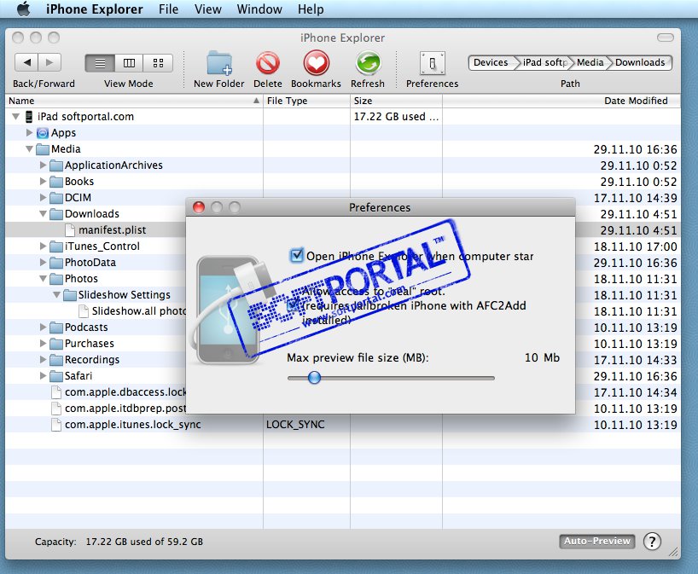Select the com.apple.itdbprep.post file row
698x574 pixels.
coord(96,409)
